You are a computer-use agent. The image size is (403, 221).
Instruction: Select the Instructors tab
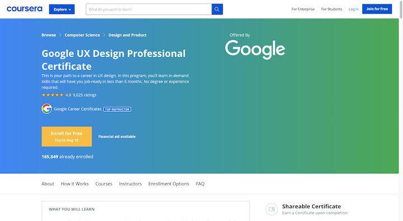click(130, 184)
